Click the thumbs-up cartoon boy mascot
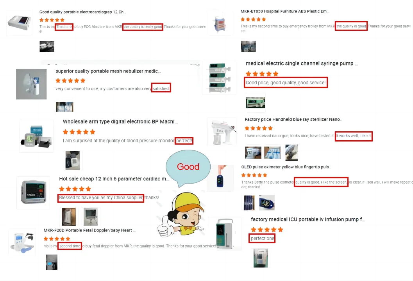The image size is (413, 281). [x=181, y=215]
